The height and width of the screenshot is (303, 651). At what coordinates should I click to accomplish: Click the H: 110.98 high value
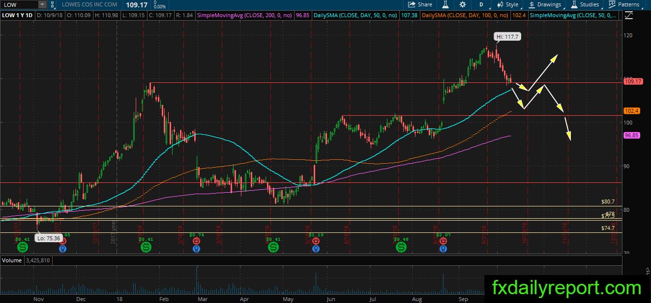[105, 16]
